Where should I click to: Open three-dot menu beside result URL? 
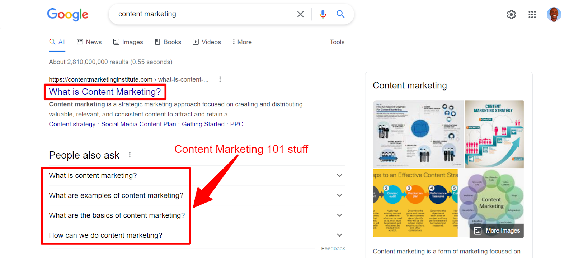220,79
